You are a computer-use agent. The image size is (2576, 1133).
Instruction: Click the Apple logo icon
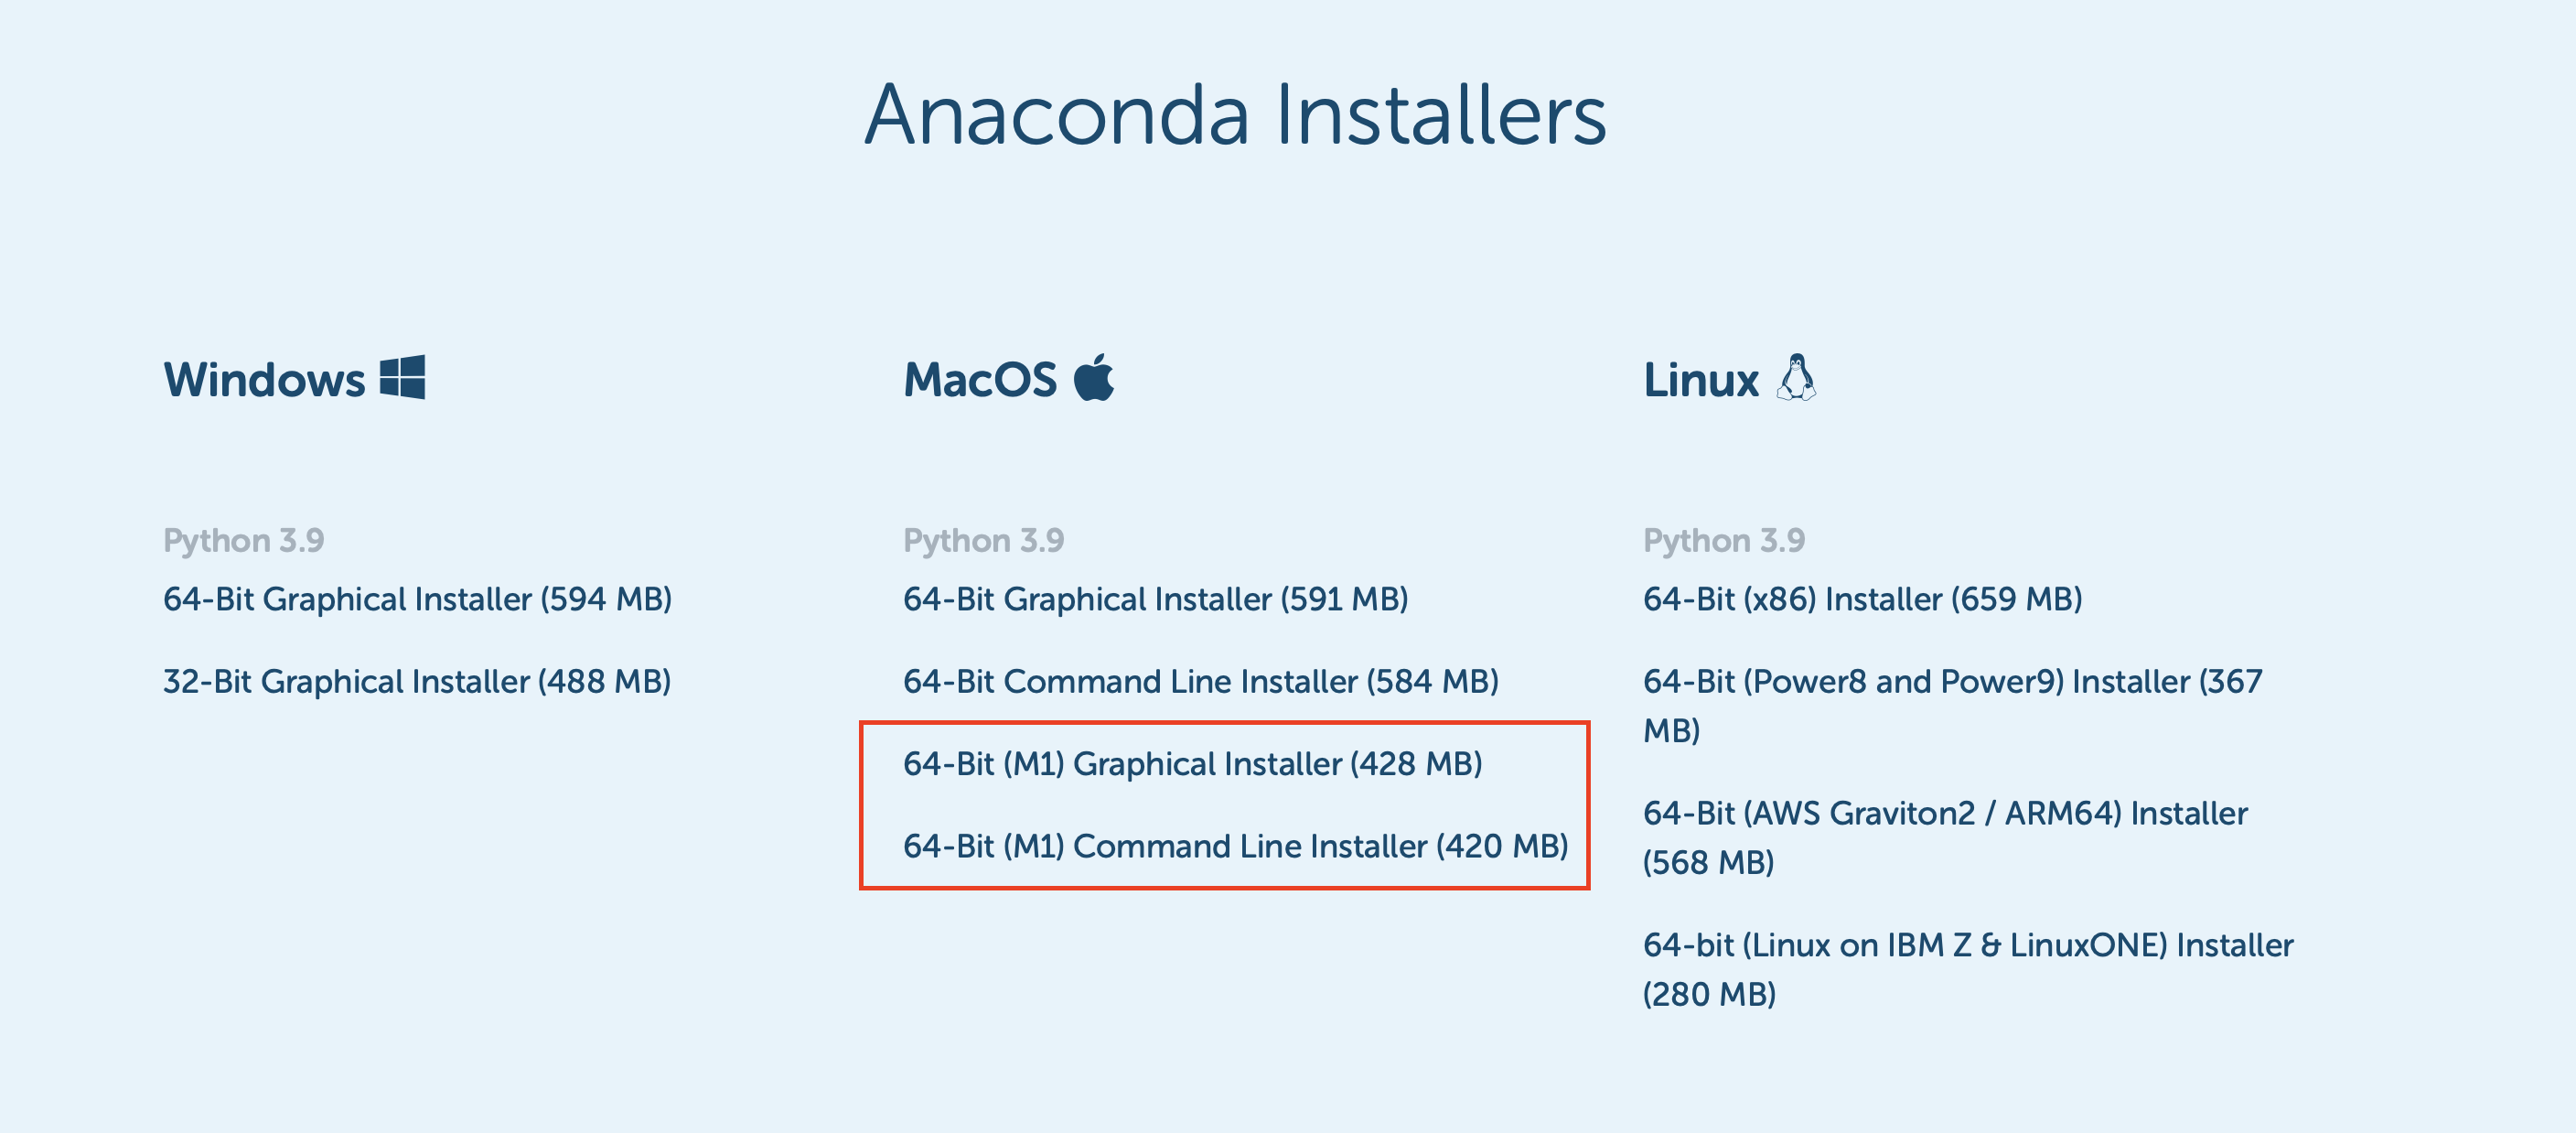1094,377
